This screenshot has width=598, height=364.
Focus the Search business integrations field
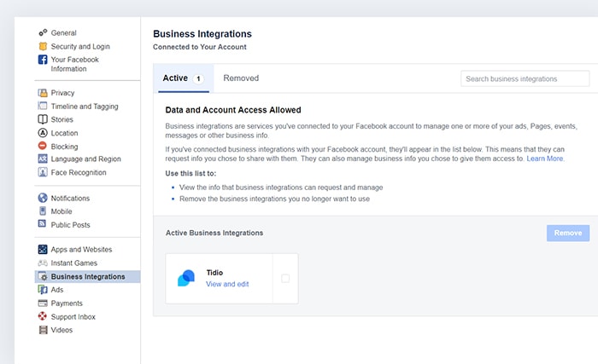[x=525, y=78]
